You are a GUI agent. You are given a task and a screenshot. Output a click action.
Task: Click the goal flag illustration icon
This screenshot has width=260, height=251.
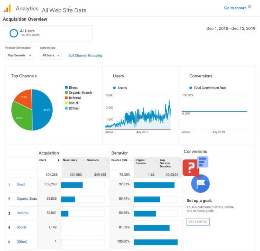[x=200, y=183]
